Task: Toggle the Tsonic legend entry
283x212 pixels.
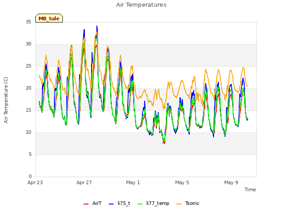Action: coord(188,203)
